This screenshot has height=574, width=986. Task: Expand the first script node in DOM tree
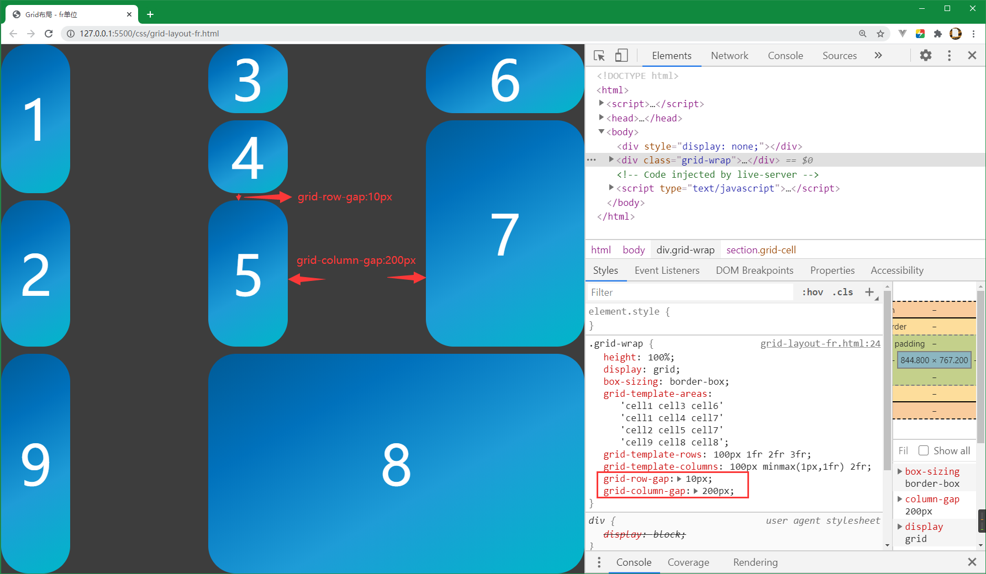tap(602, 103)
